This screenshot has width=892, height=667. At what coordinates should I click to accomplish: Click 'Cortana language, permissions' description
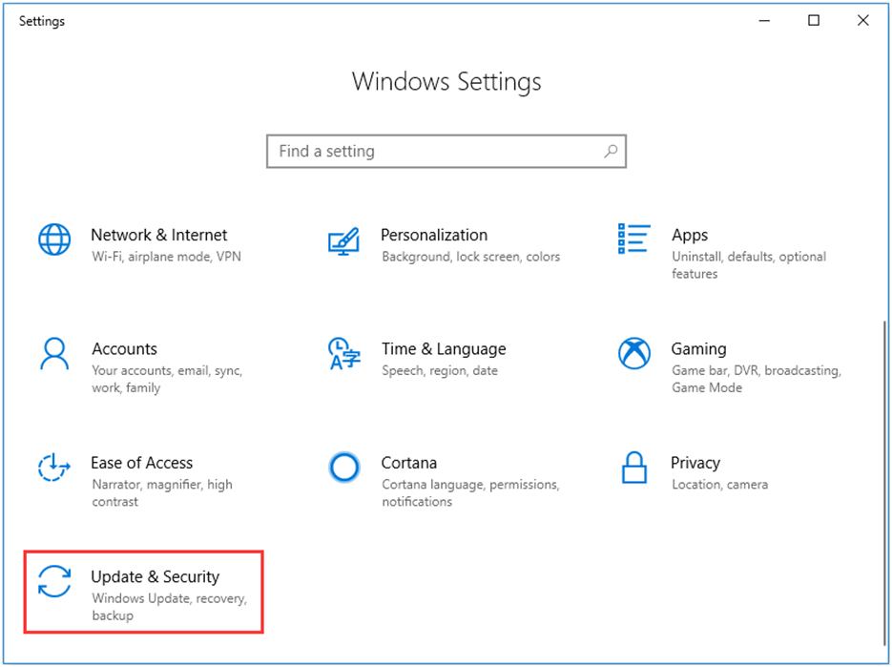pos(470,492)
